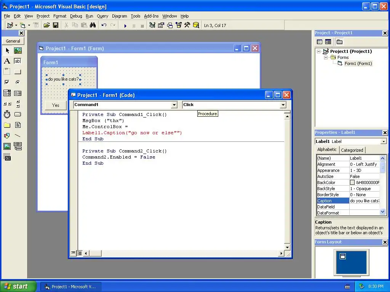This screenshot has width=390, height=292.
Task: Click the Project1 taskbar button
Action: point(71,287)
